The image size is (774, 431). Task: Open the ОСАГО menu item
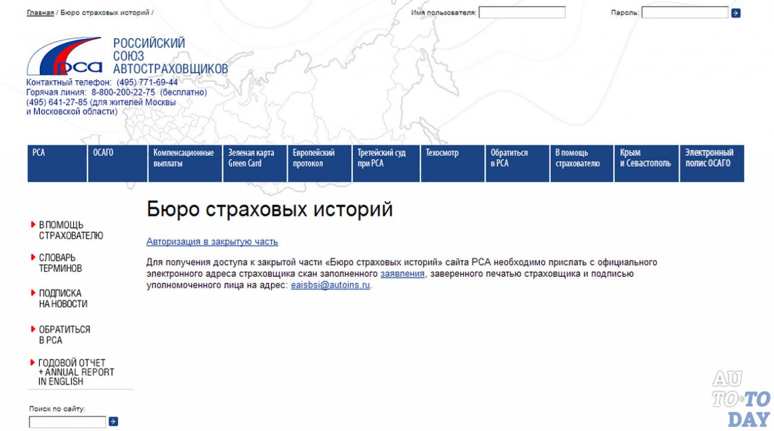click(117, 163)
